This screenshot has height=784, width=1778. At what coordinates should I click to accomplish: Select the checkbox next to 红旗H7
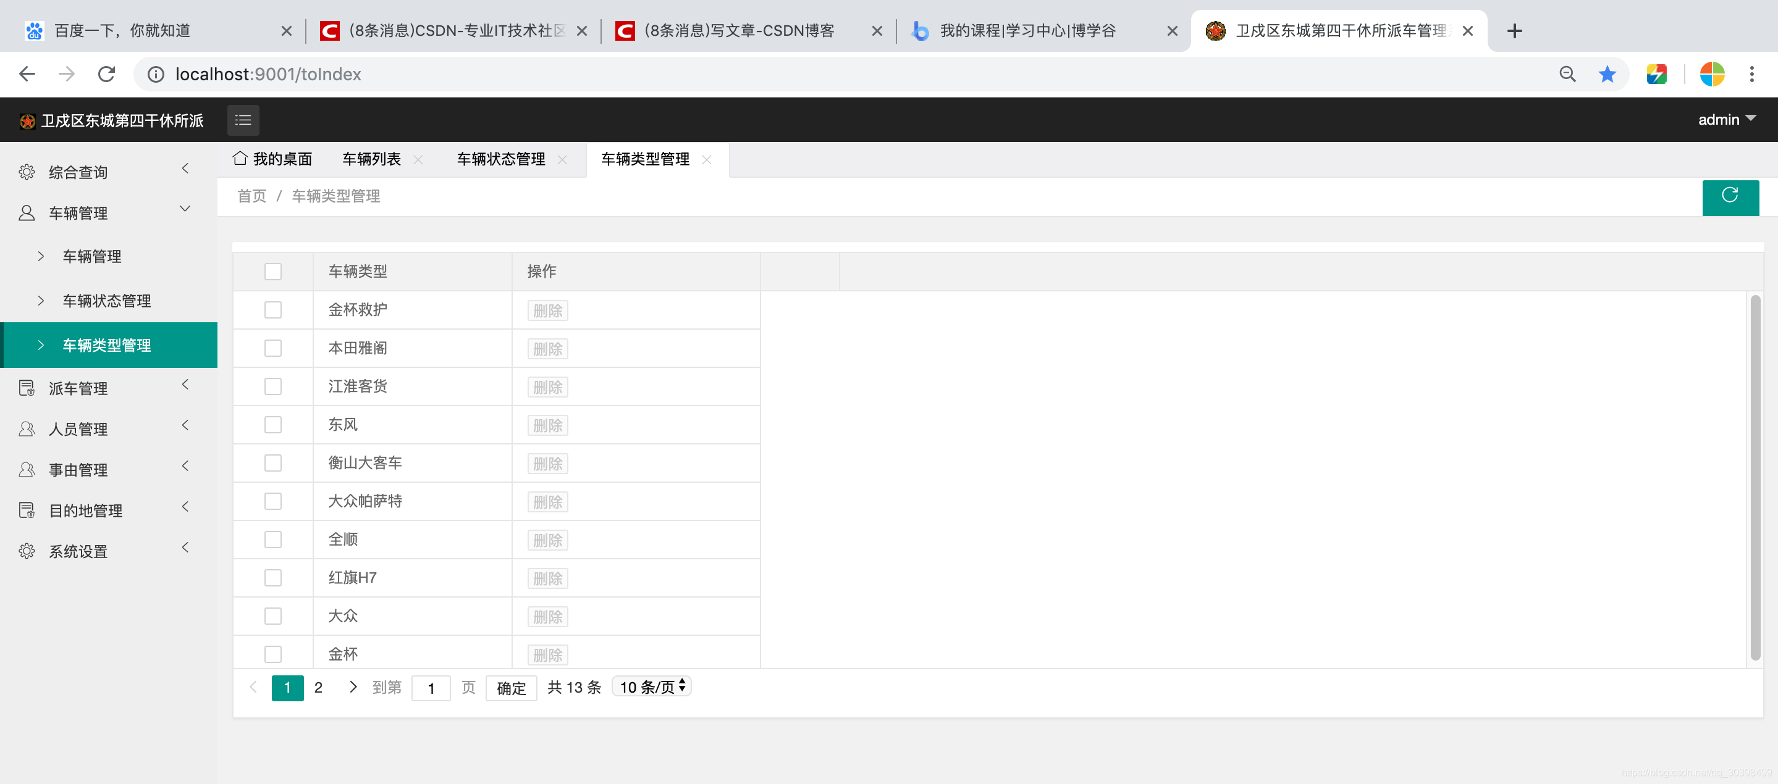272,578
